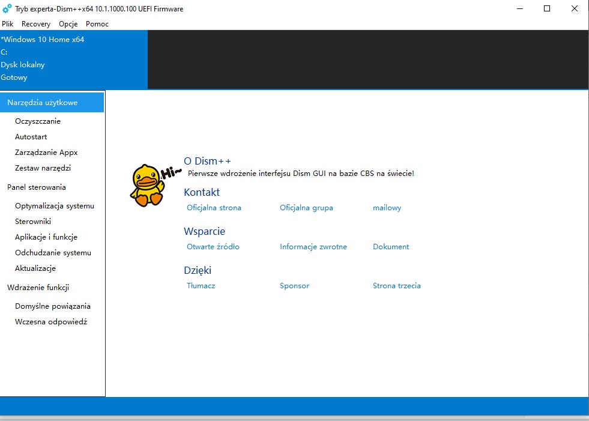589x421 pixels.
Task: Click the Dism++ gear icon in title bar
Action: [7, 8]
